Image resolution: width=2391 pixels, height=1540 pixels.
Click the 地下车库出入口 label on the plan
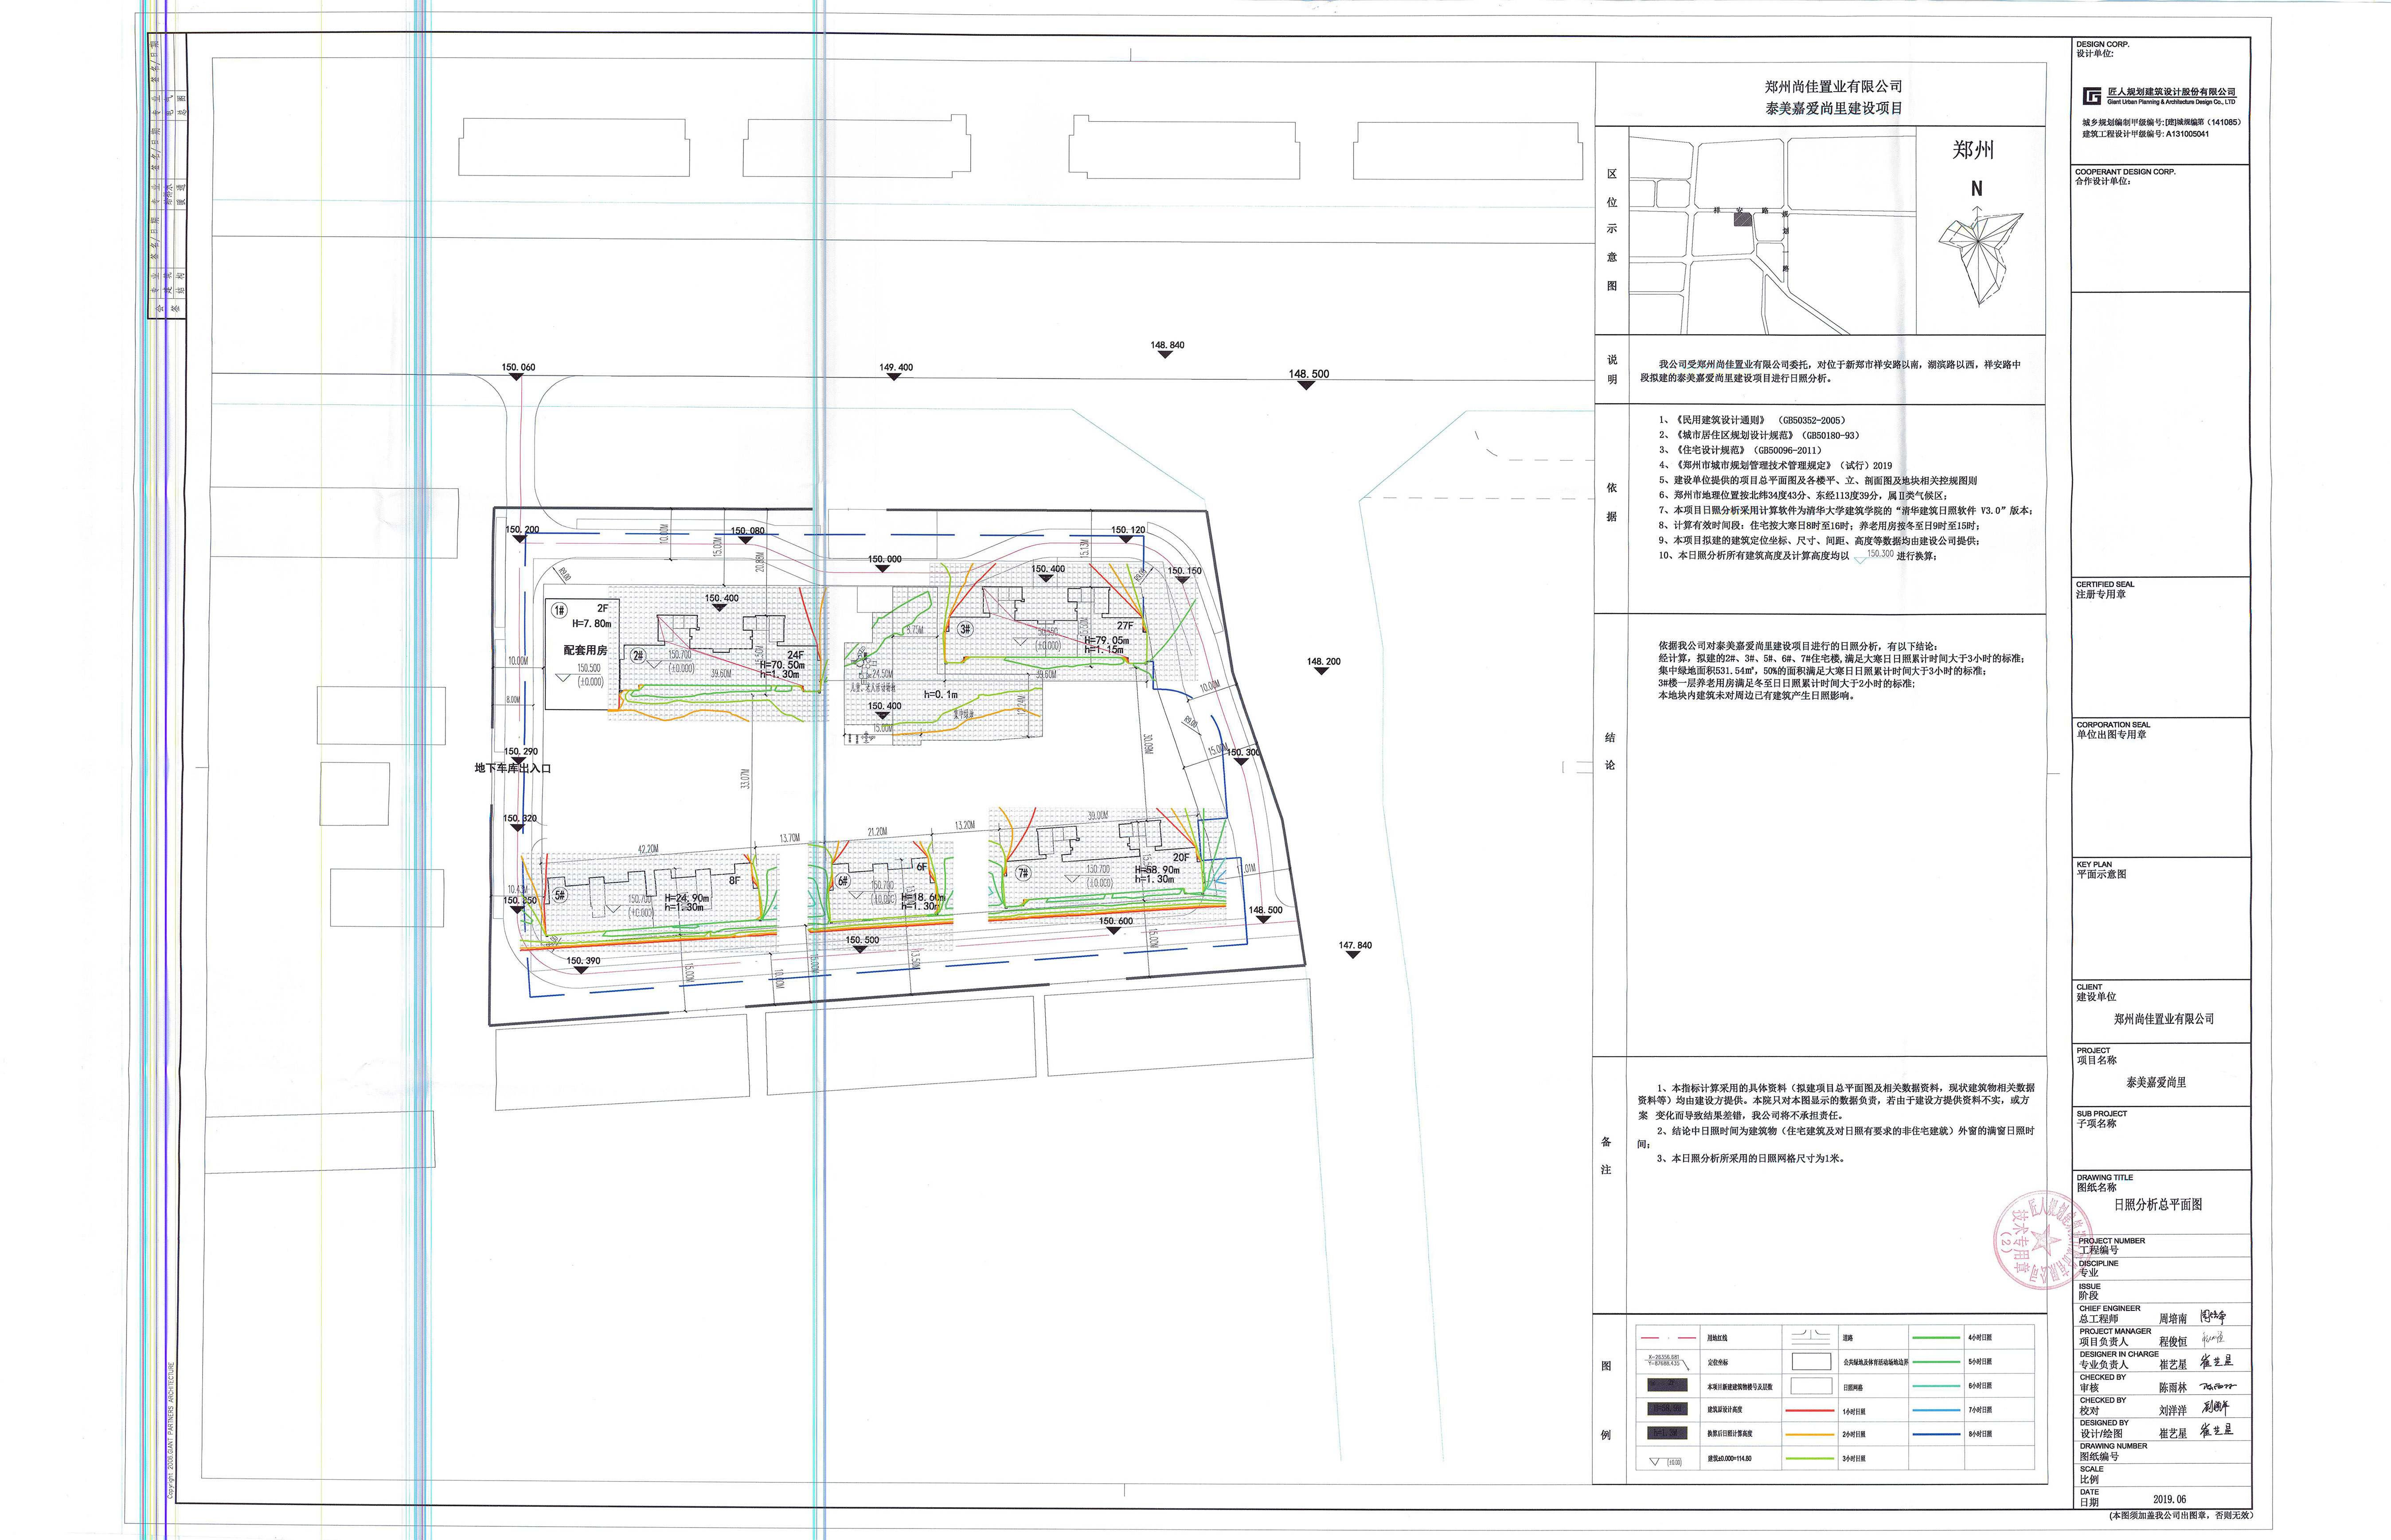(x=512, y=768)
